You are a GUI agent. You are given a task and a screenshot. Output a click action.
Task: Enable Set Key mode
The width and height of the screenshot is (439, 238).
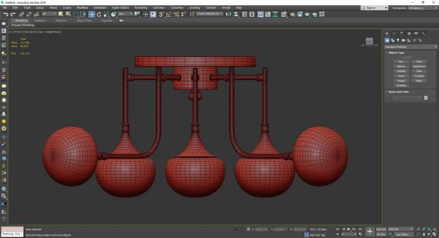[x=381, y=234]
